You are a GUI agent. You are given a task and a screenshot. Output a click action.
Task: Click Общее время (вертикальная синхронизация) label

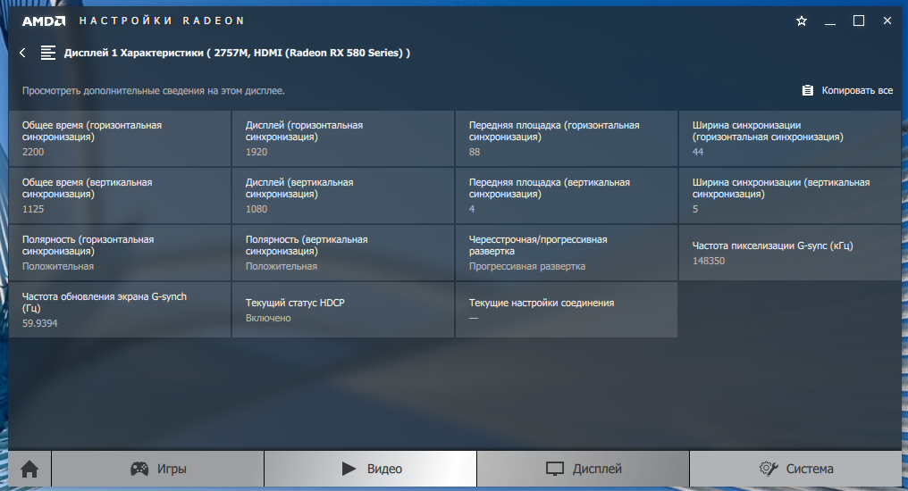(87, 188)
